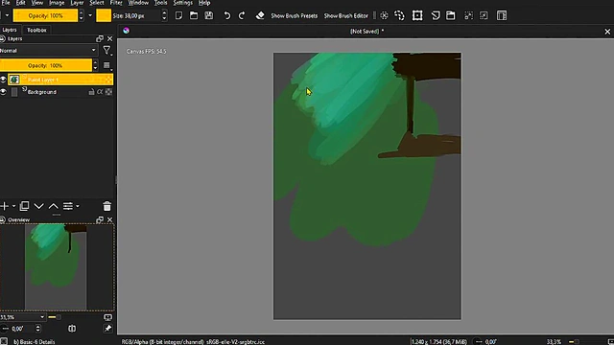
Task: Click the dashed circular selection toolbar icon
Action: tap(399, 15)
